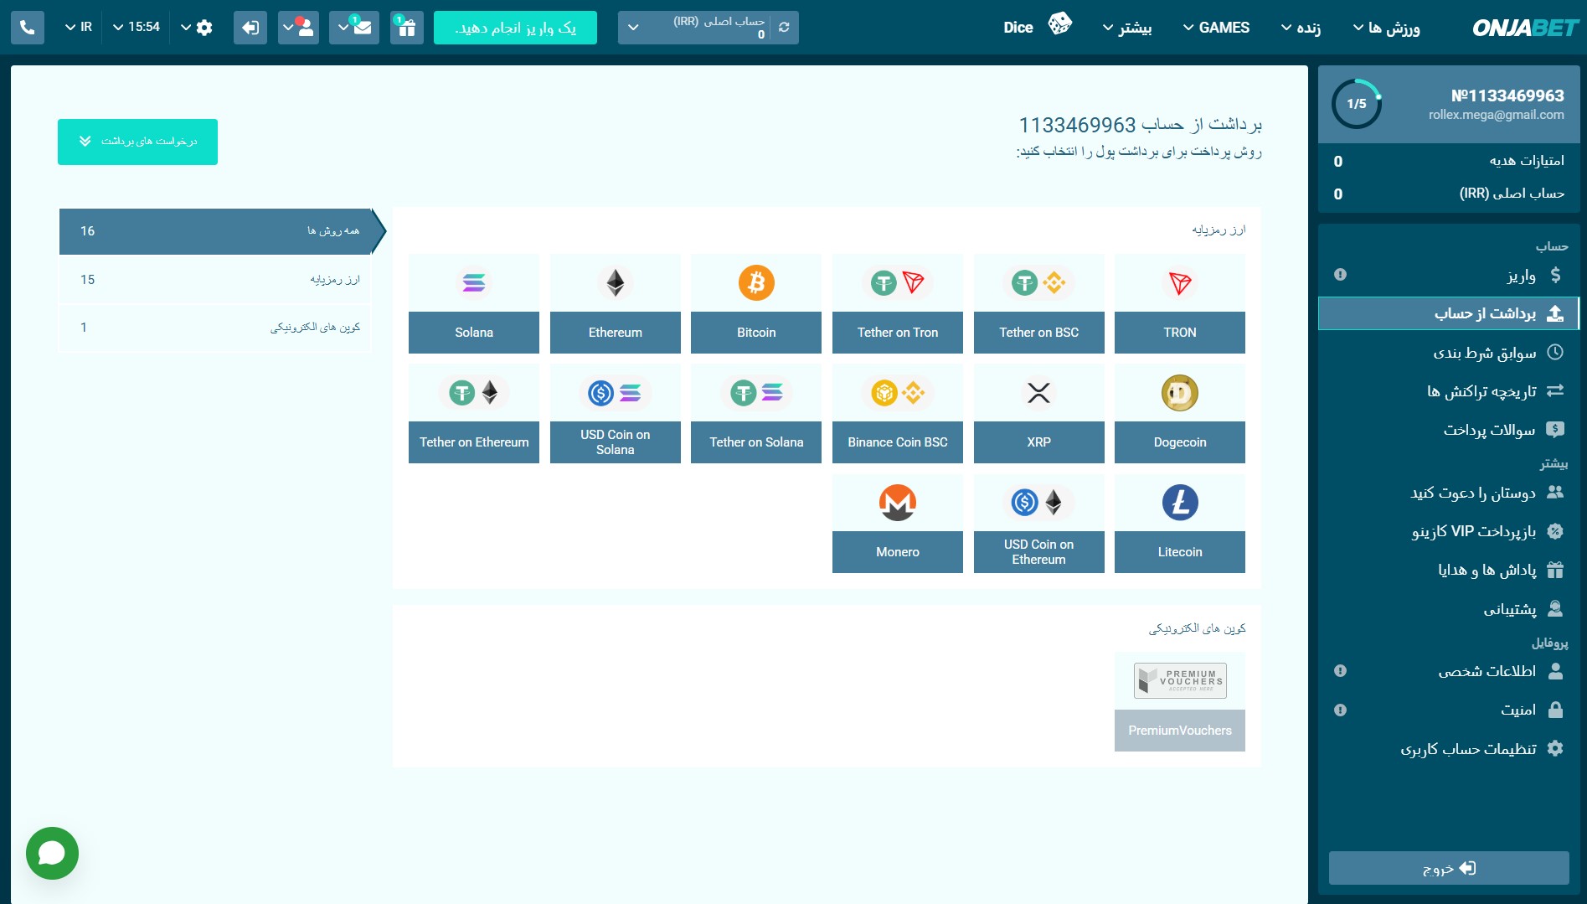Image resolution: width=1587 pixels, height=904 pixels.
Task: Click the account number №1133469963
Action: click(x=1507, y=96)
